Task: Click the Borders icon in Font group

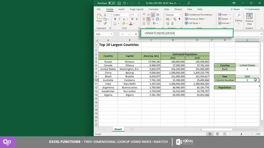Action: coord(115,24)
